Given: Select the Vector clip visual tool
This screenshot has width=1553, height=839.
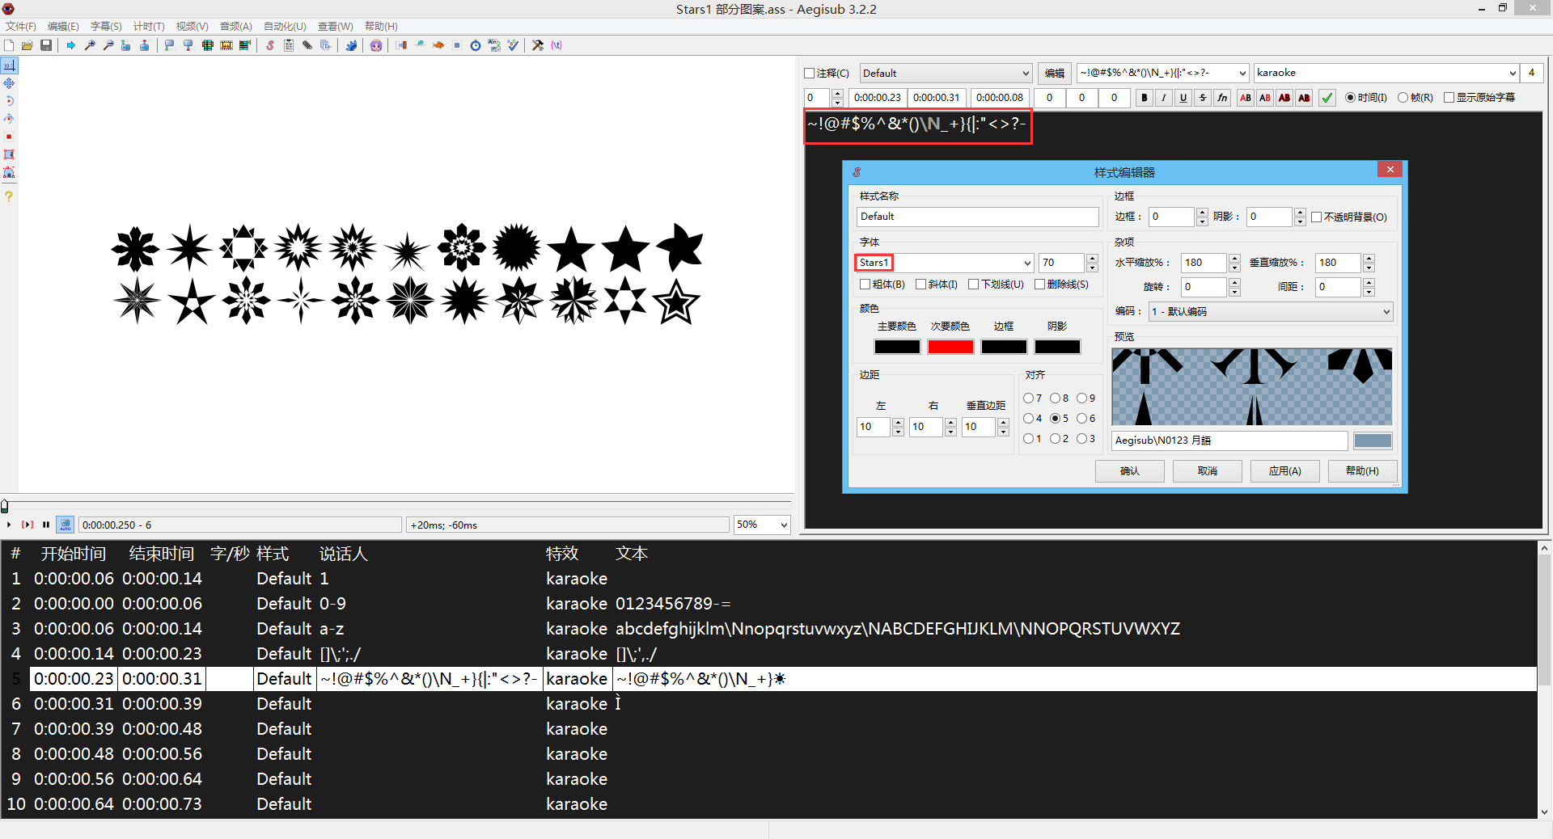Looking at the screenshot, I should [x=9, y=172].
